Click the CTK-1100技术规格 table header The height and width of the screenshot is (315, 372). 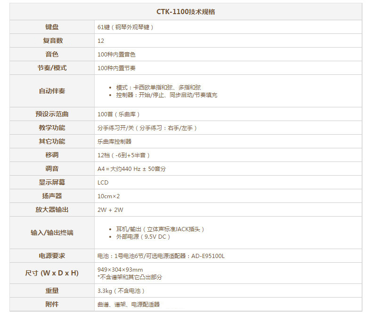pos(186,12)
